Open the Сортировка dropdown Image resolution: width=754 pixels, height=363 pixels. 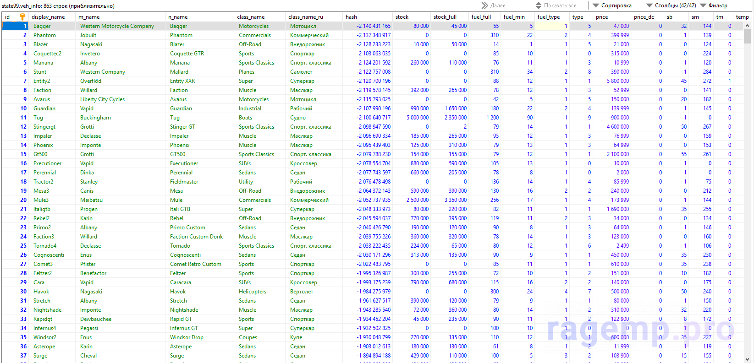pyautogui.click(x=612, y=5)
